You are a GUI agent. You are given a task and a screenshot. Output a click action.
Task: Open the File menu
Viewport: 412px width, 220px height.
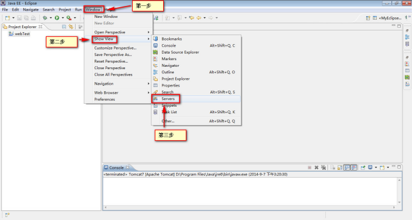pos(5,10)
